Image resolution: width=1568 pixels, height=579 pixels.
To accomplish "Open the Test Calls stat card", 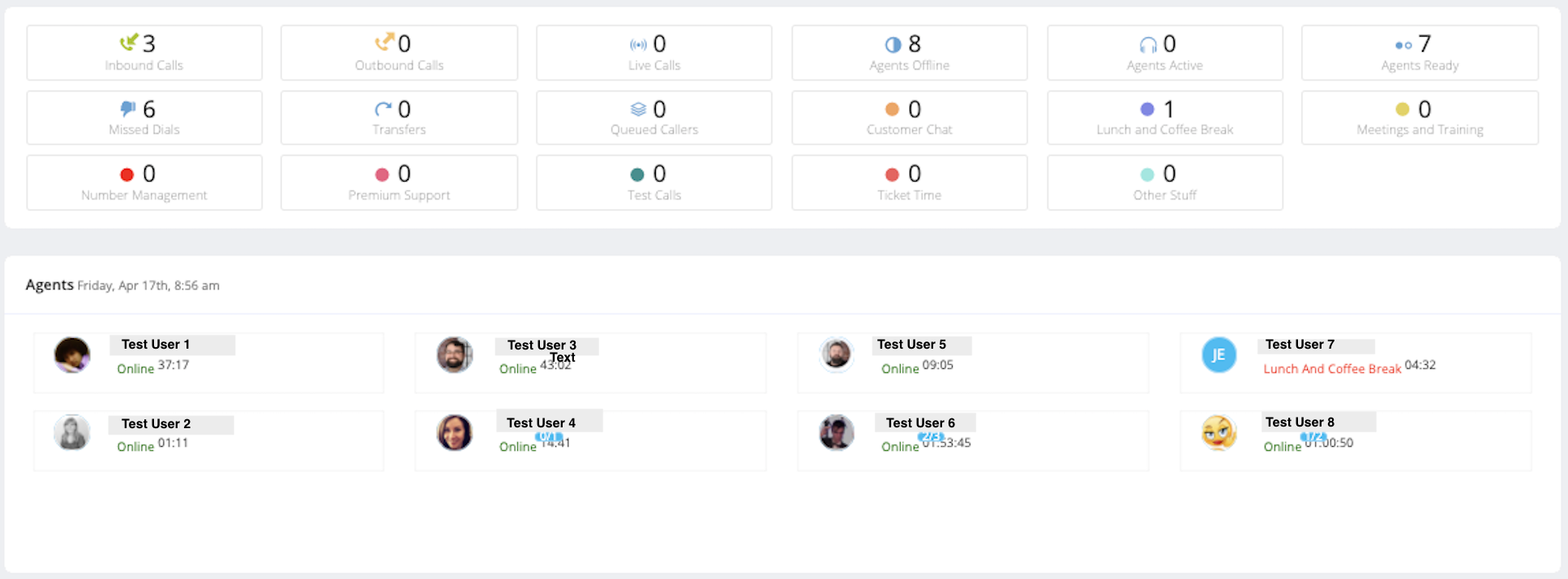I will [x=653, y=182].
